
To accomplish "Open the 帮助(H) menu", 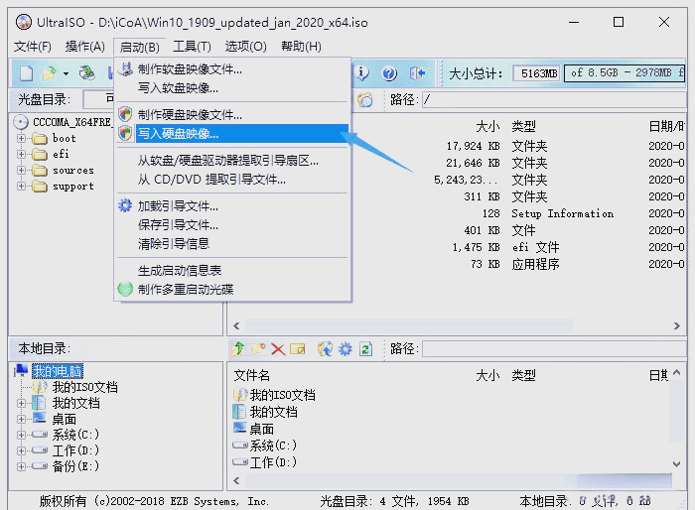I will (302, 47).
